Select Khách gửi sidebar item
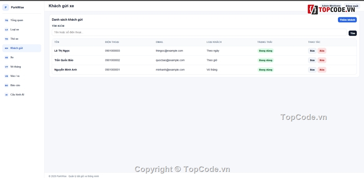Viewport: 364px width, 178px height. (22, 48)
